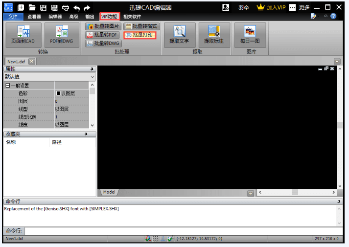This screenshot has width=349, height=247.
Task: Click the print icon in title bar
Action: click(65, 7)
